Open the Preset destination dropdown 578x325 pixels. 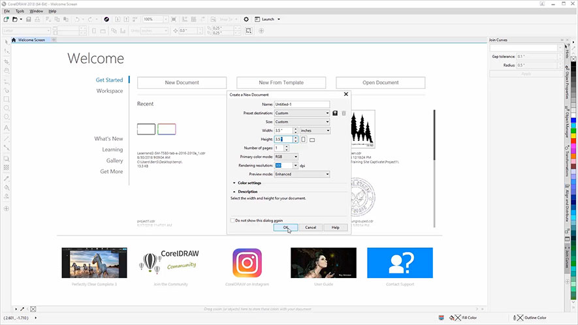[x=302, y=113]
